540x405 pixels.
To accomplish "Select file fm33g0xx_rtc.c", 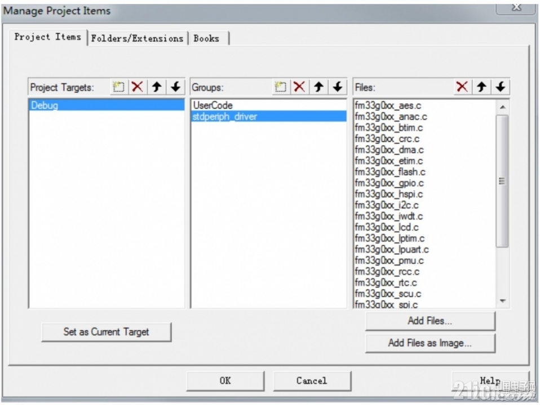I will [386, 282].
